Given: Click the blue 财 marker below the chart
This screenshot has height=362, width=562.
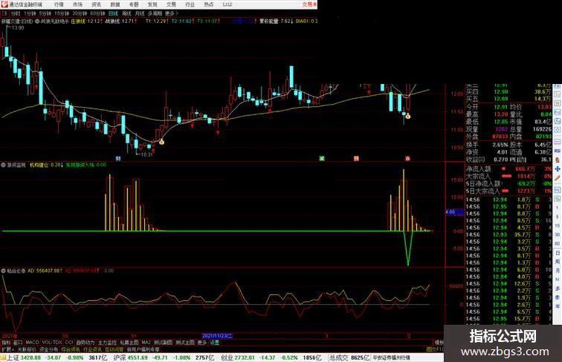Looking at the screenshot, I should 118,158.
